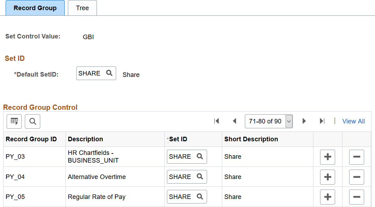The height and width of the screenshot is (207, 375).
Task: Delete the PY_05 row
Action: coord(356,197)
